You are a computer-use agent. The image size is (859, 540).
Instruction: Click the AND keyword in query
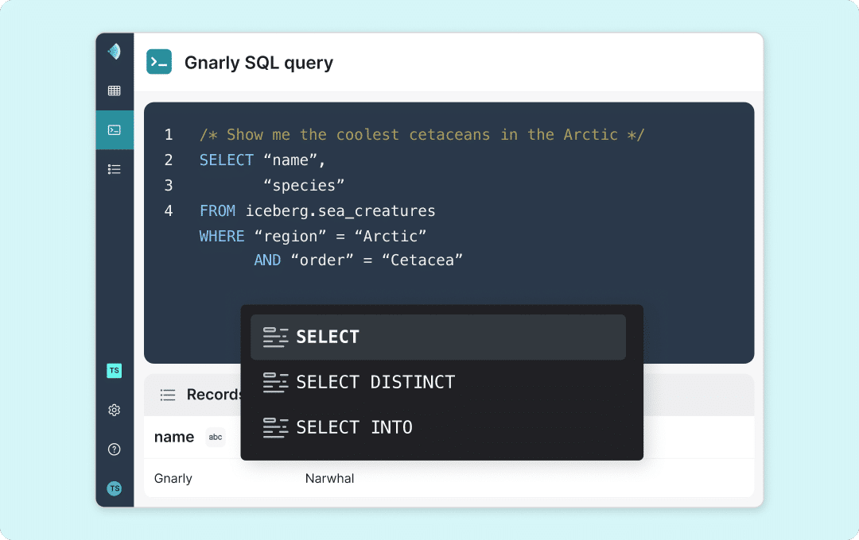click(x=267, y=260)
